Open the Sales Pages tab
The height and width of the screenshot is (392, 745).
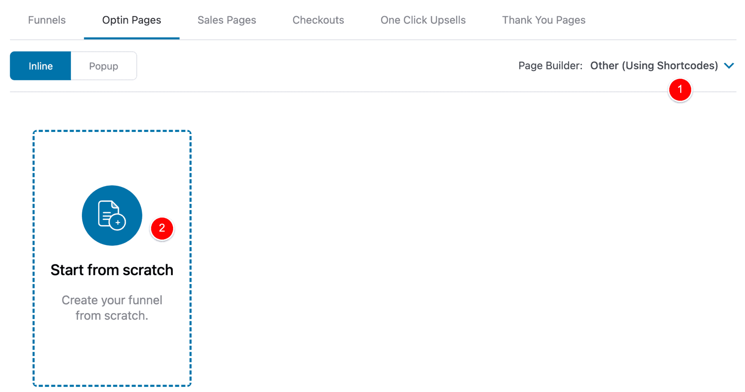(x=227, y=20)
